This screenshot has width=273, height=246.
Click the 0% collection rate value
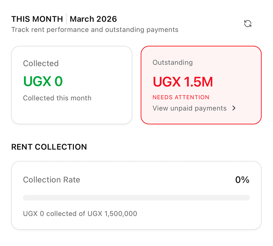click(242, 180)
